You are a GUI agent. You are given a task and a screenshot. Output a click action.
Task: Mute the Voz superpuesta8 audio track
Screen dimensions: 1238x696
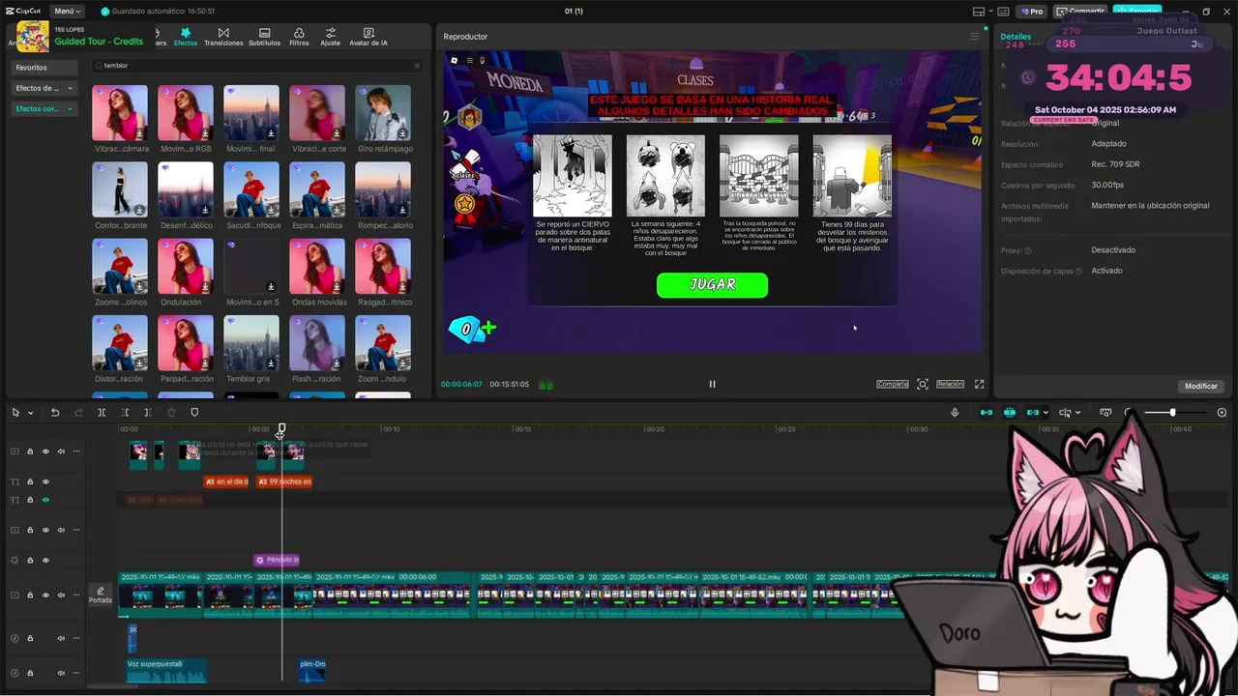tap(61, 673)
